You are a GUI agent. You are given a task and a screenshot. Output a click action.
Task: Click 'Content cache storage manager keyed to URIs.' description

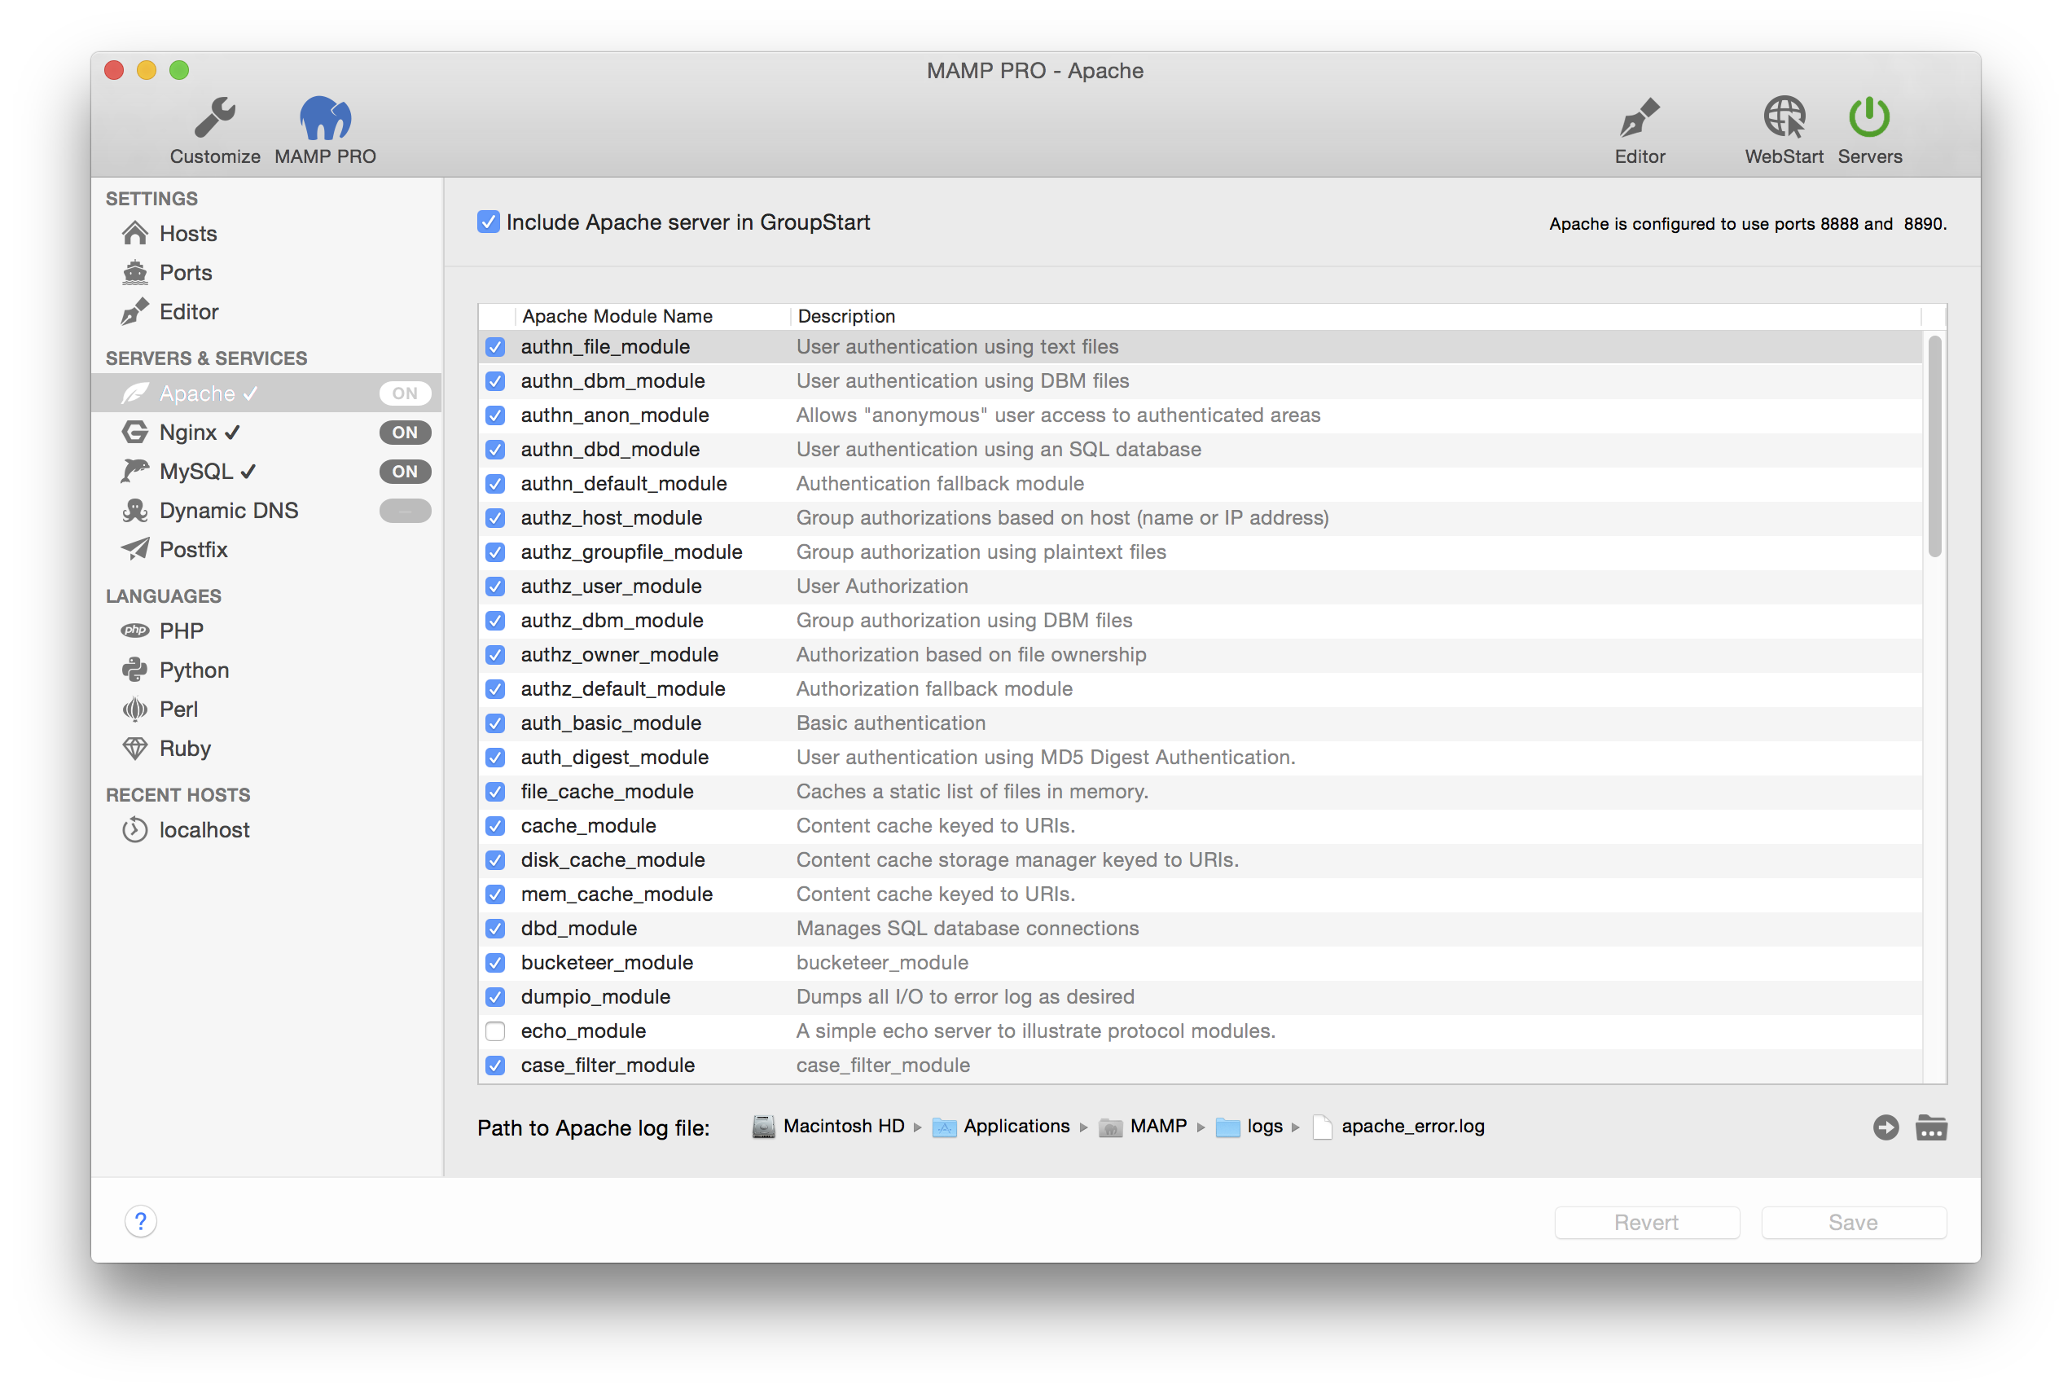1017,860
